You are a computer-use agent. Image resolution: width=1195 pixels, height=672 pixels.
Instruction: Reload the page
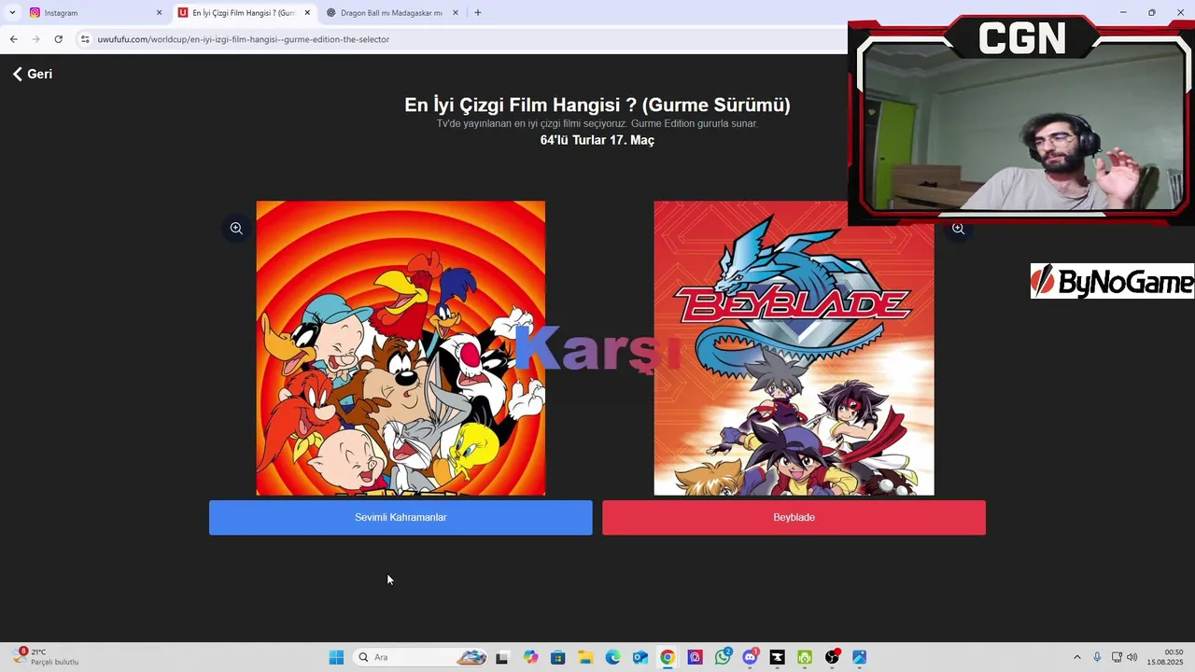pyautogui.click(x=58, y=39)
